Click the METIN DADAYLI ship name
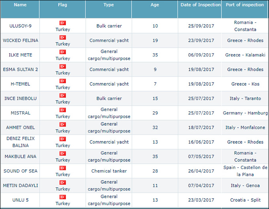 click(x=20, y=185)
